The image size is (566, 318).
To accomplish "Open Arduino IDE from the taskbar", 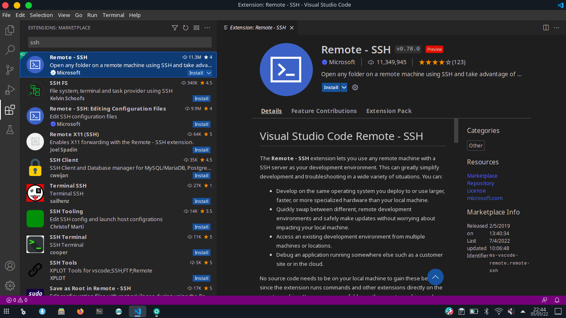I will tap(119, 311).
